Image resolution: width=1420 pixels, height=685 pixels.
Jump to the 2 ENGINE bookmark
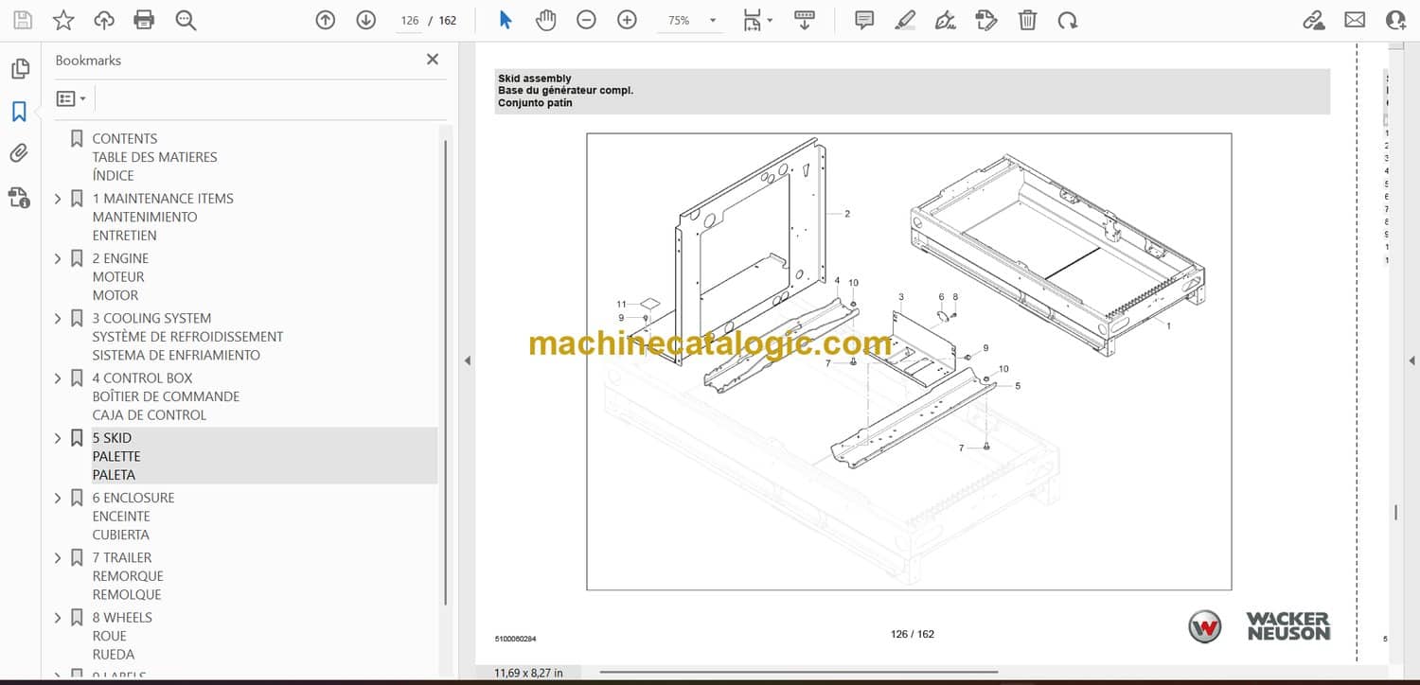click(120, 276)
